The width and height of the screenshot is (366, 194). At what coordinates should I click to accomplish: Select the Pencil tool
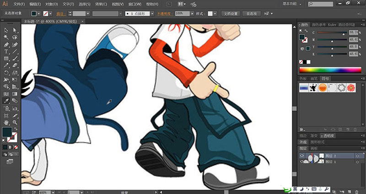pos(6,66)
